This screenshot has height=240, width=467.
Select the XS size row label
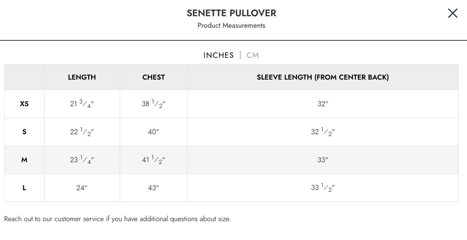click(24, 104)
